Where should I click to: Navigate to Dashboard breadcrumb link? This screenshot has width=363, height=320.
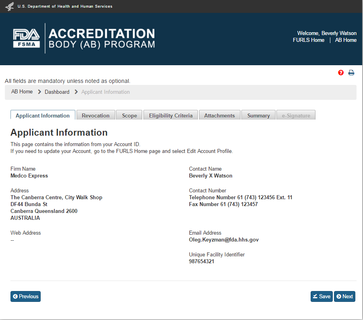click(57, 92)
